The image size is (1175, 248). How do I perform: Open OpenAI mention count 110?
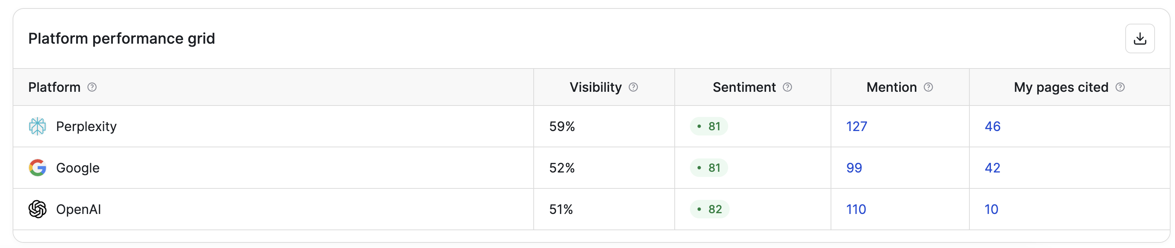click(x=856, y=209)
